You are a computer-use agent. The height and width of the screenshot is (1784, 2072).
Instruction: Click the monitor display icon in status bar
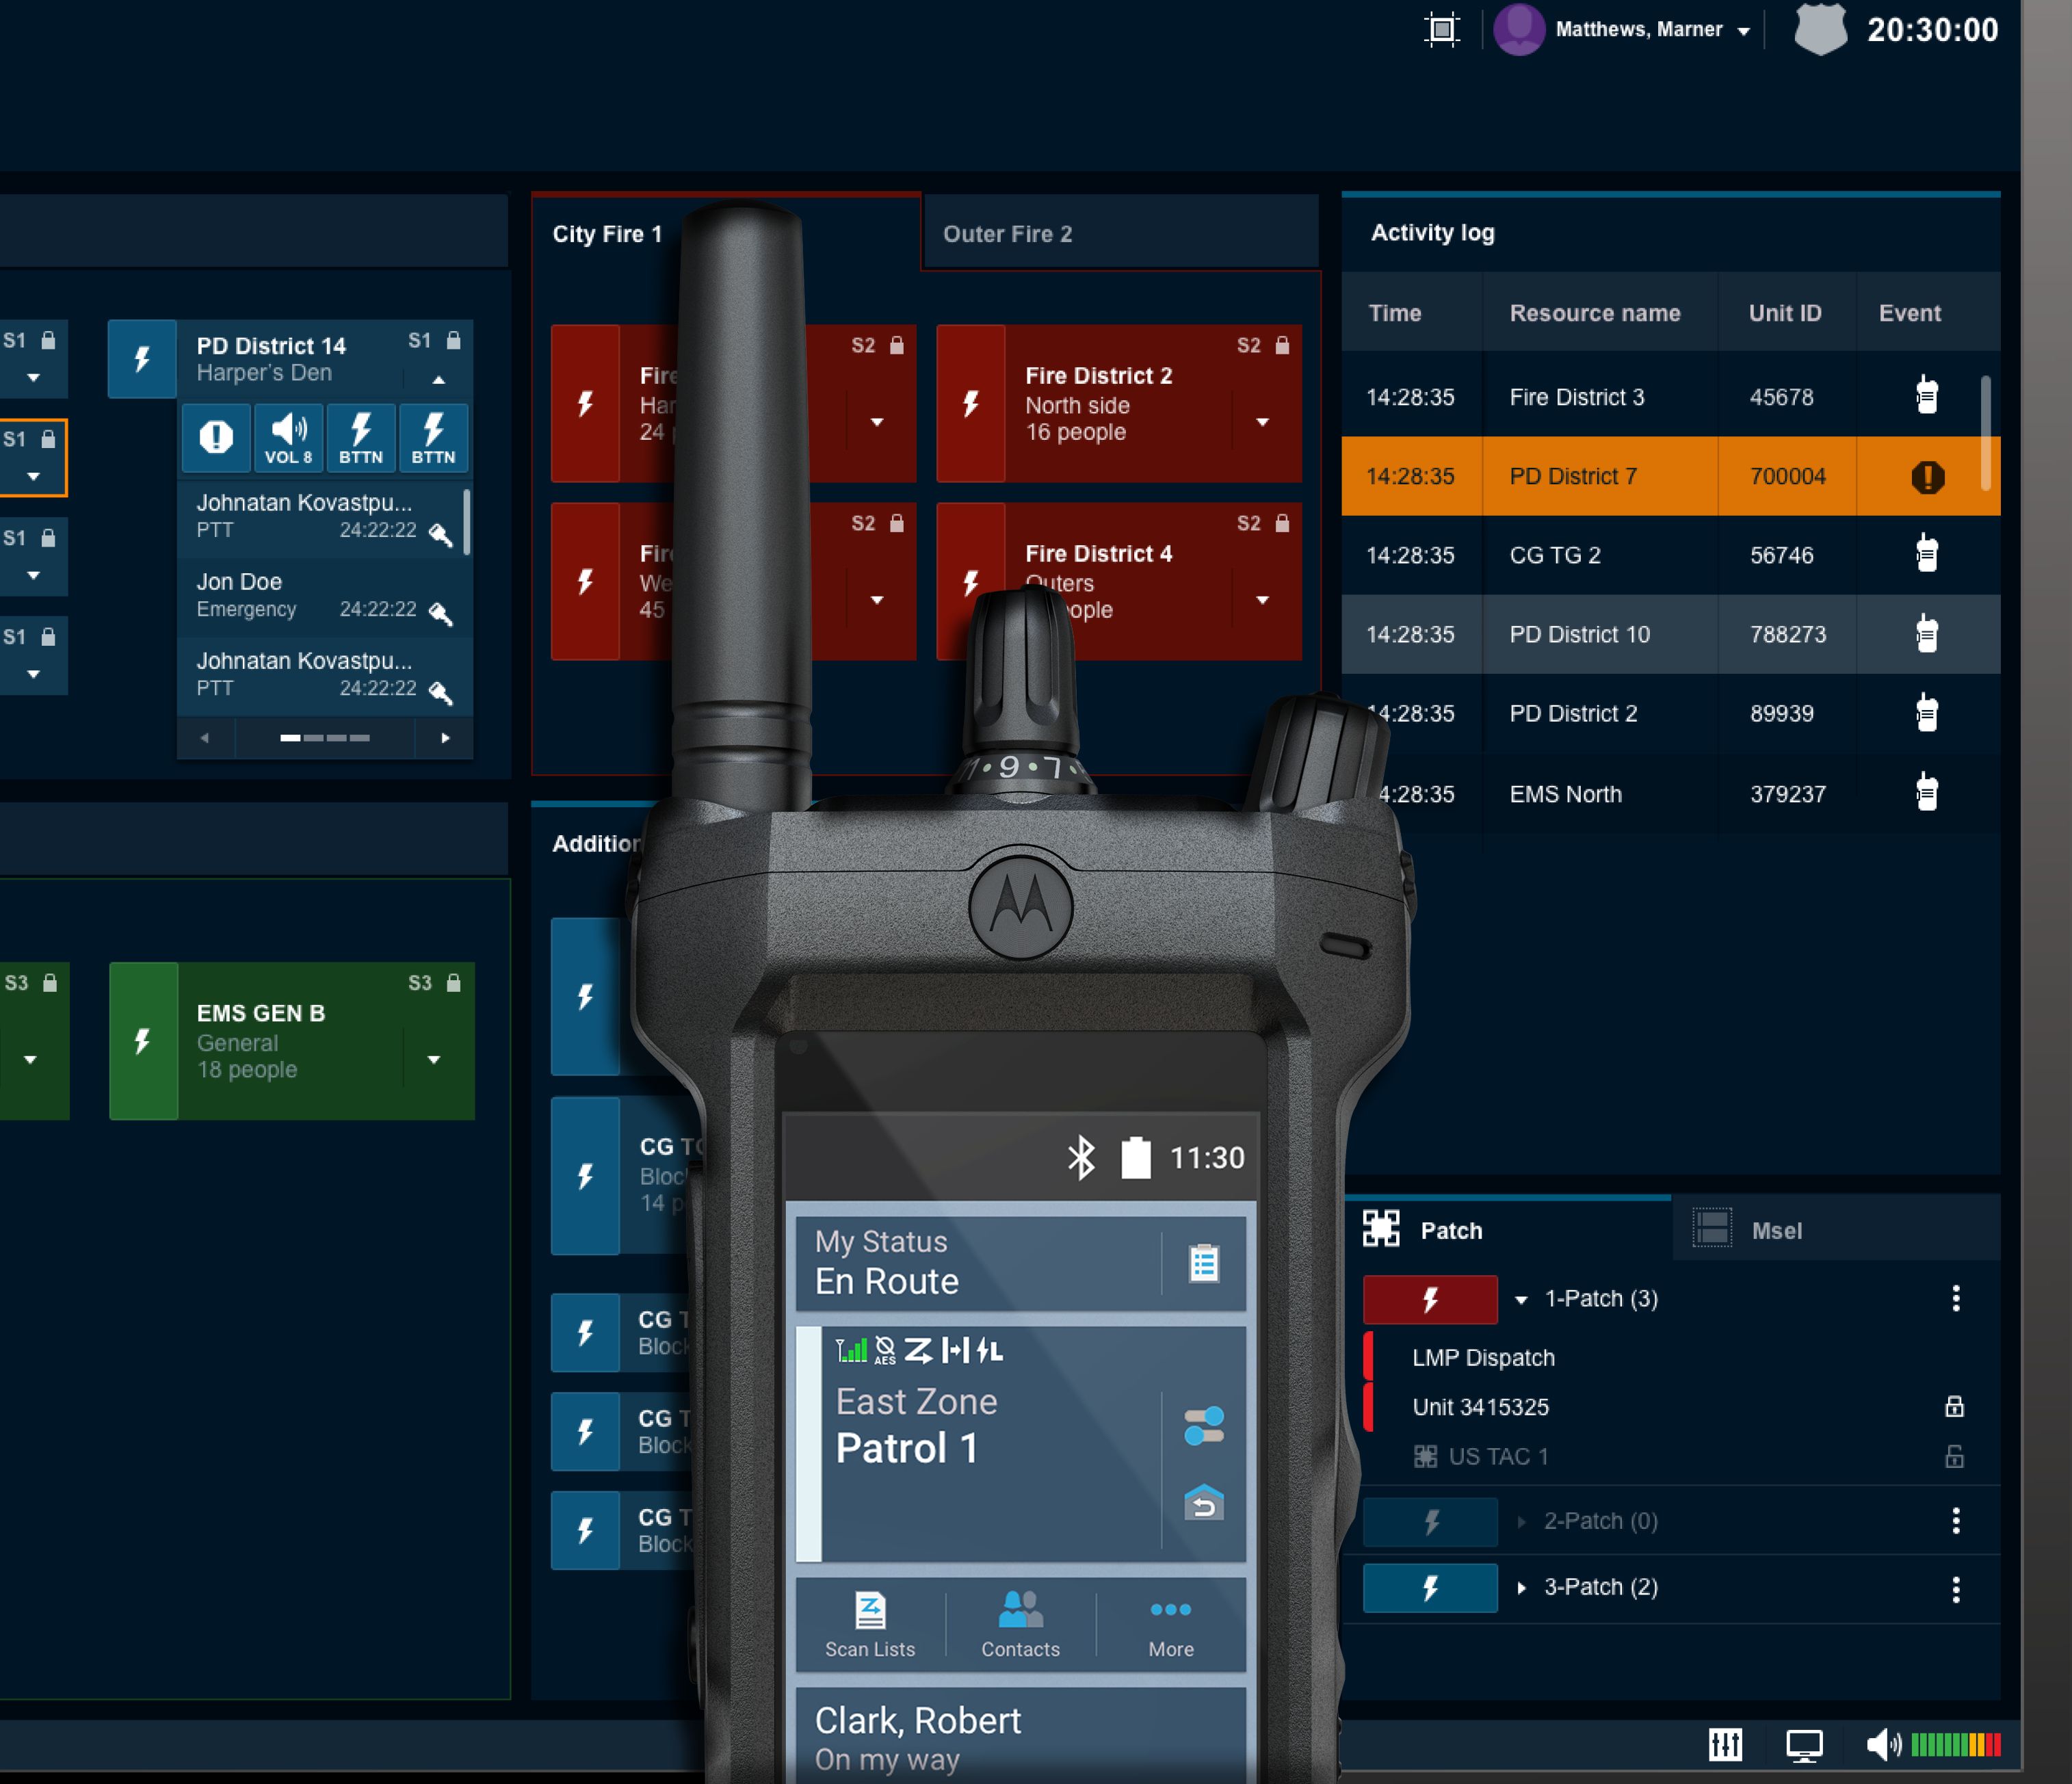(x=1804, y=1745)
